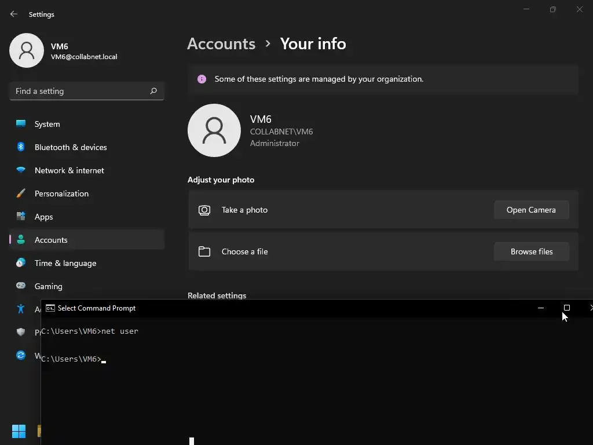Viewport: 593px width, 445px height.
Task: Maximize the Command Prompt window
Action: (x=566, y=308)
